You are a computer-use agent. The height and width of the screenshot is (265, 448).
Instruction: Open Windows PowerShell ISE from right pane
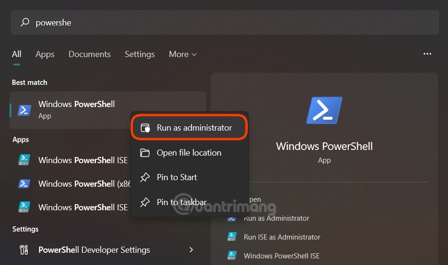click(x=281, y=256)
